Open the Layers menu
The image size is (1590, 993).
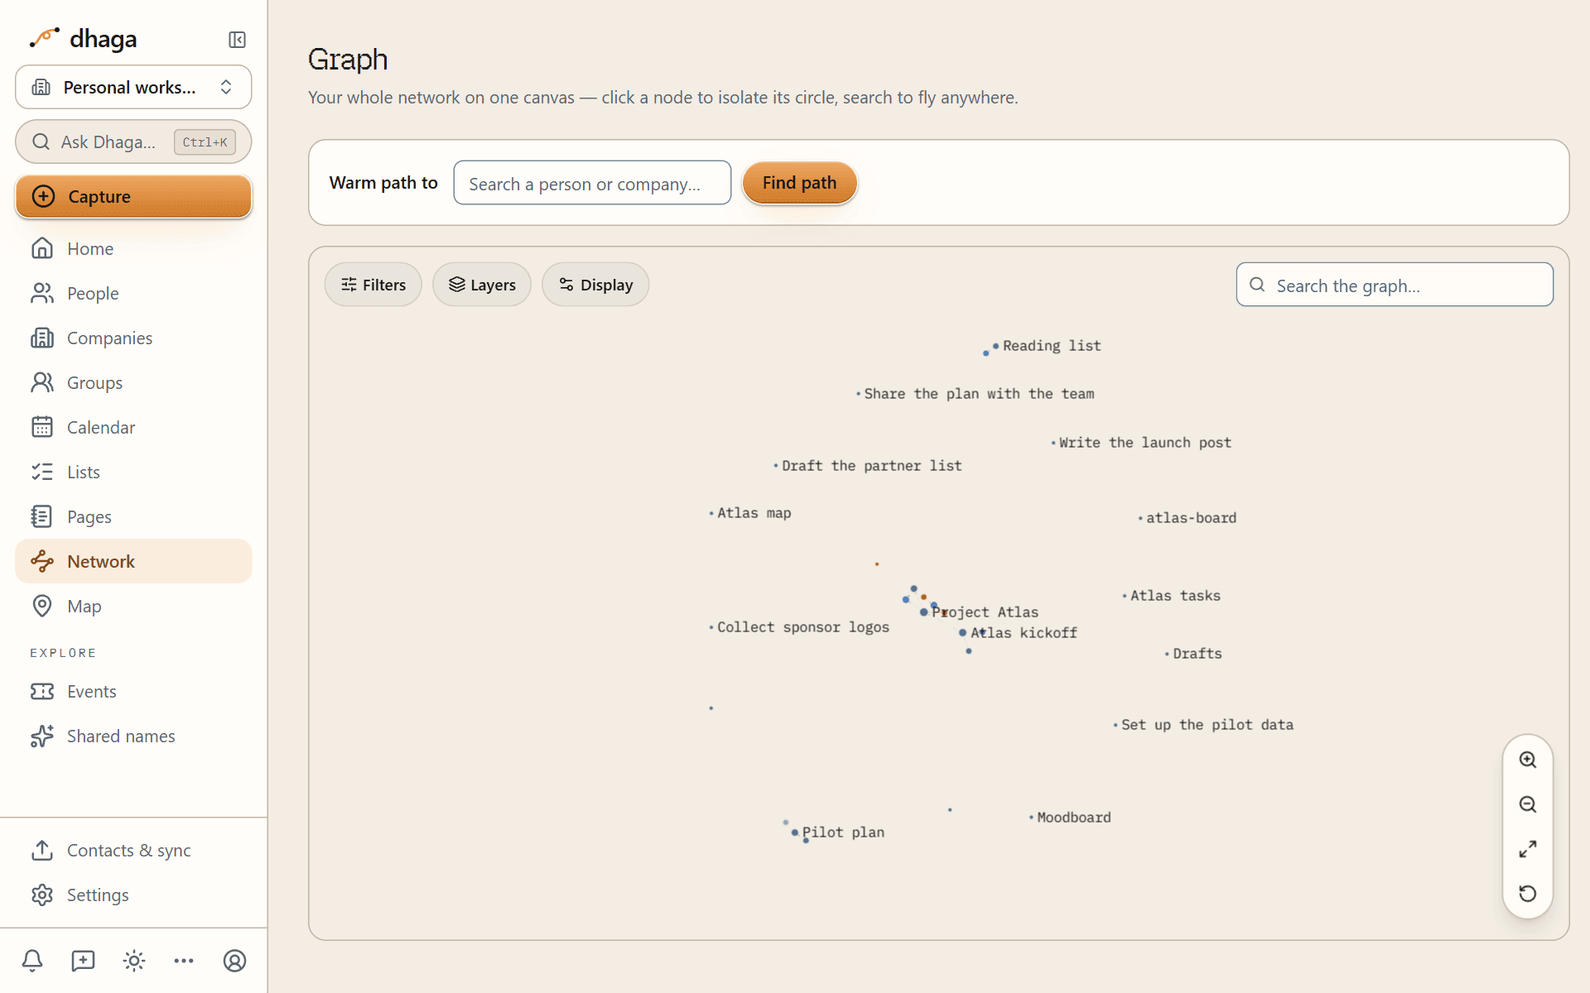[x=482, y=285]
